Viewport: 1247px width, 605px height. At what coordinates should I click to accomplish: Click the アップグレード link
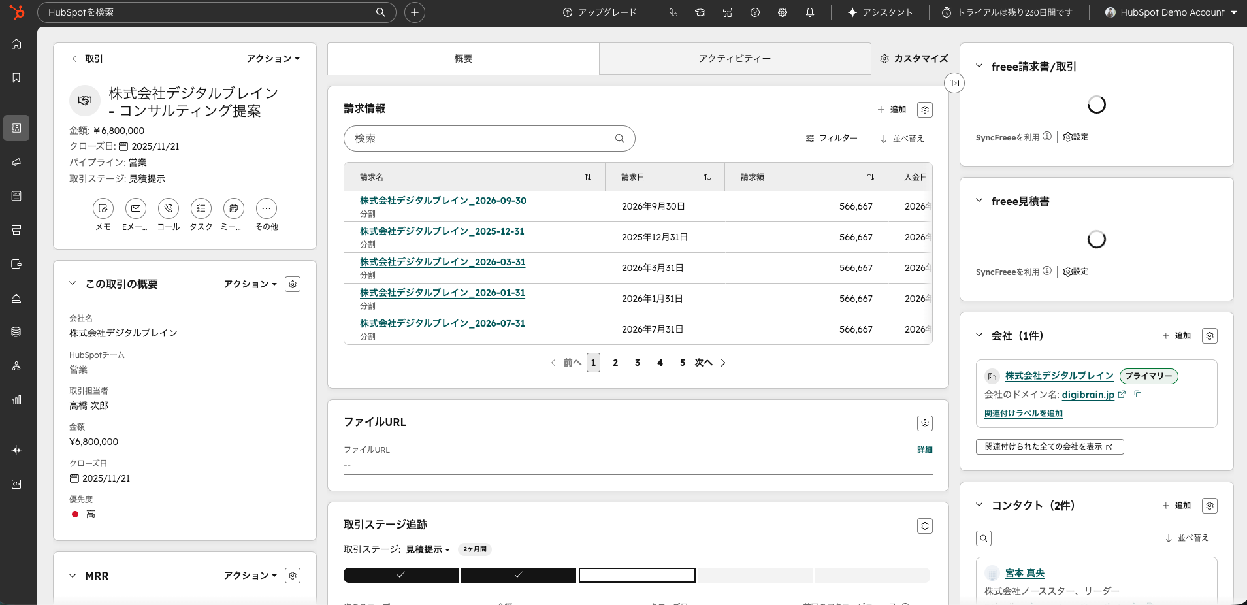pyautogui.click(x=600, y=12)
